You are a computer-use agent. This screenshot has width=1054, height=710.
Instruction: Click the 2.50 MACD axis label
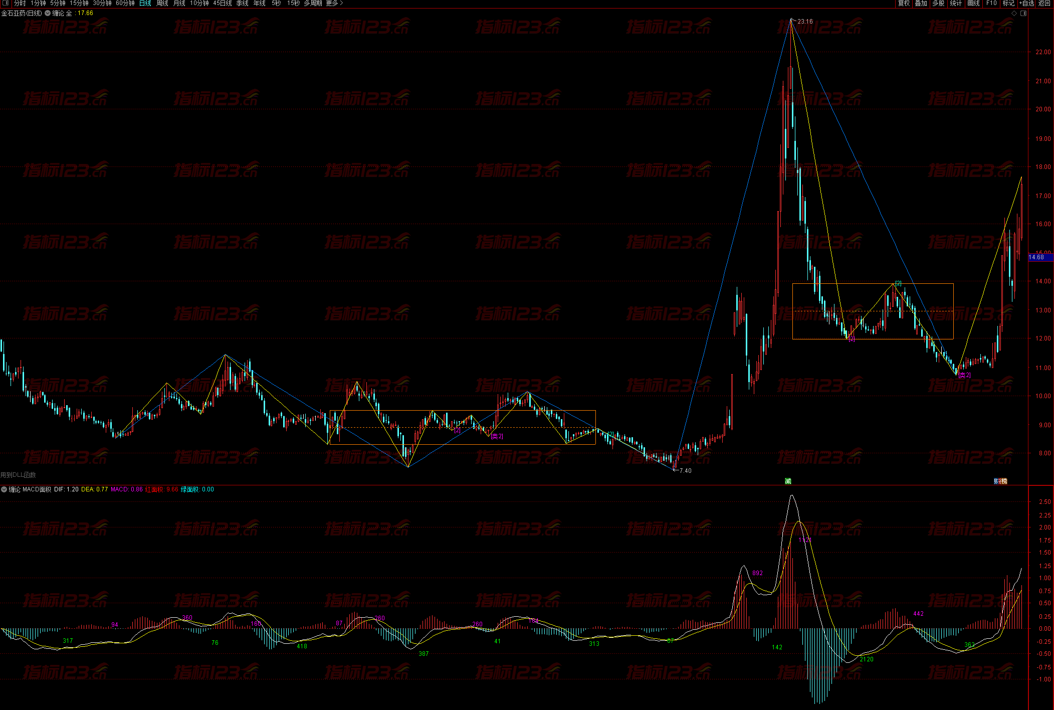click(x=1045, y=502)
